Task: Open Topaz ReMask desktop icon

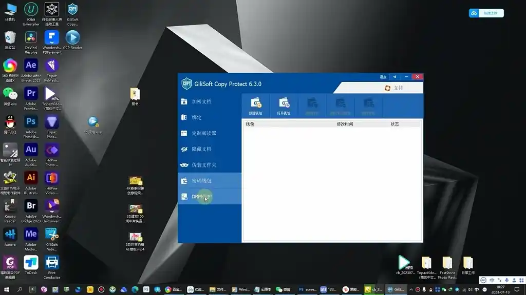Action: [52, 71]
